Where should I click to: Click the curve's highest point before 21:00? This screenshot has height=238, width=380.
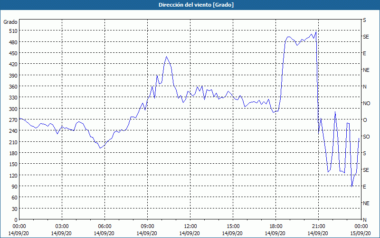tap(316, 32)
